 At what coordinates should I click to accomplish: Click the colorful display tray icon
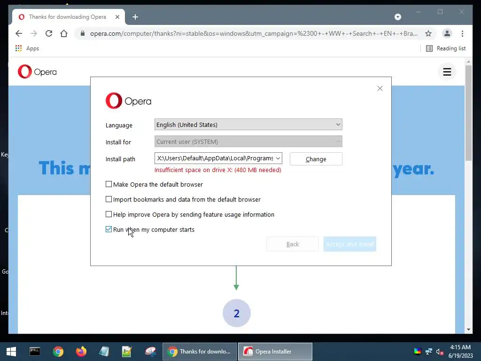click(x=418, y=352)
